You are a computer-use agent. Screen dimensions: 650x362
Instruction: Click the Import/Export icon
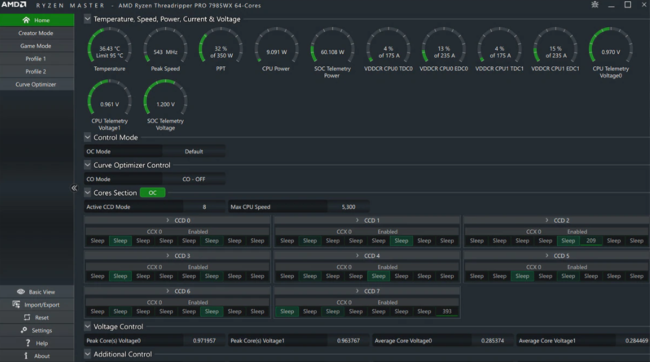tap(16, 304)
